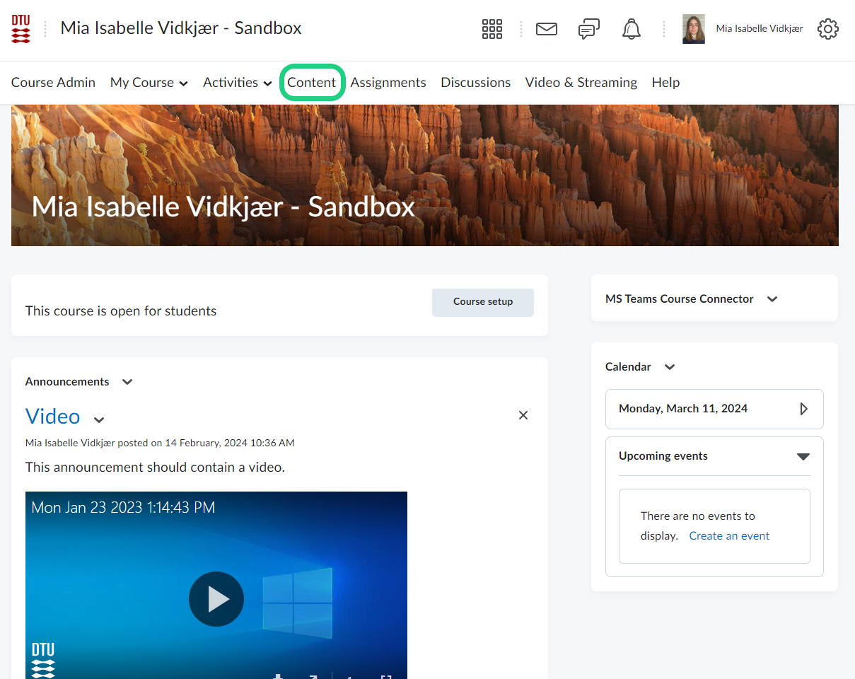Screen dimensions: 855x679
Task: Collapse the Upcoming events section
Action: (803, 456)
